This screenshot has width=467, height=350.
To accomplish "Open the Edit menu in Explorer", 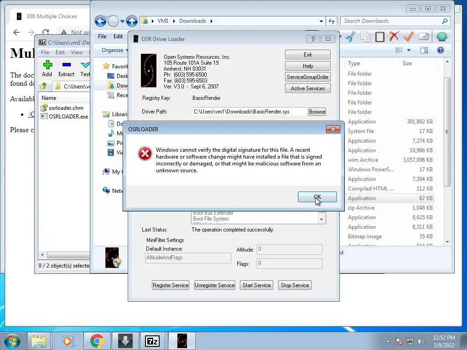I will point(118,36).
